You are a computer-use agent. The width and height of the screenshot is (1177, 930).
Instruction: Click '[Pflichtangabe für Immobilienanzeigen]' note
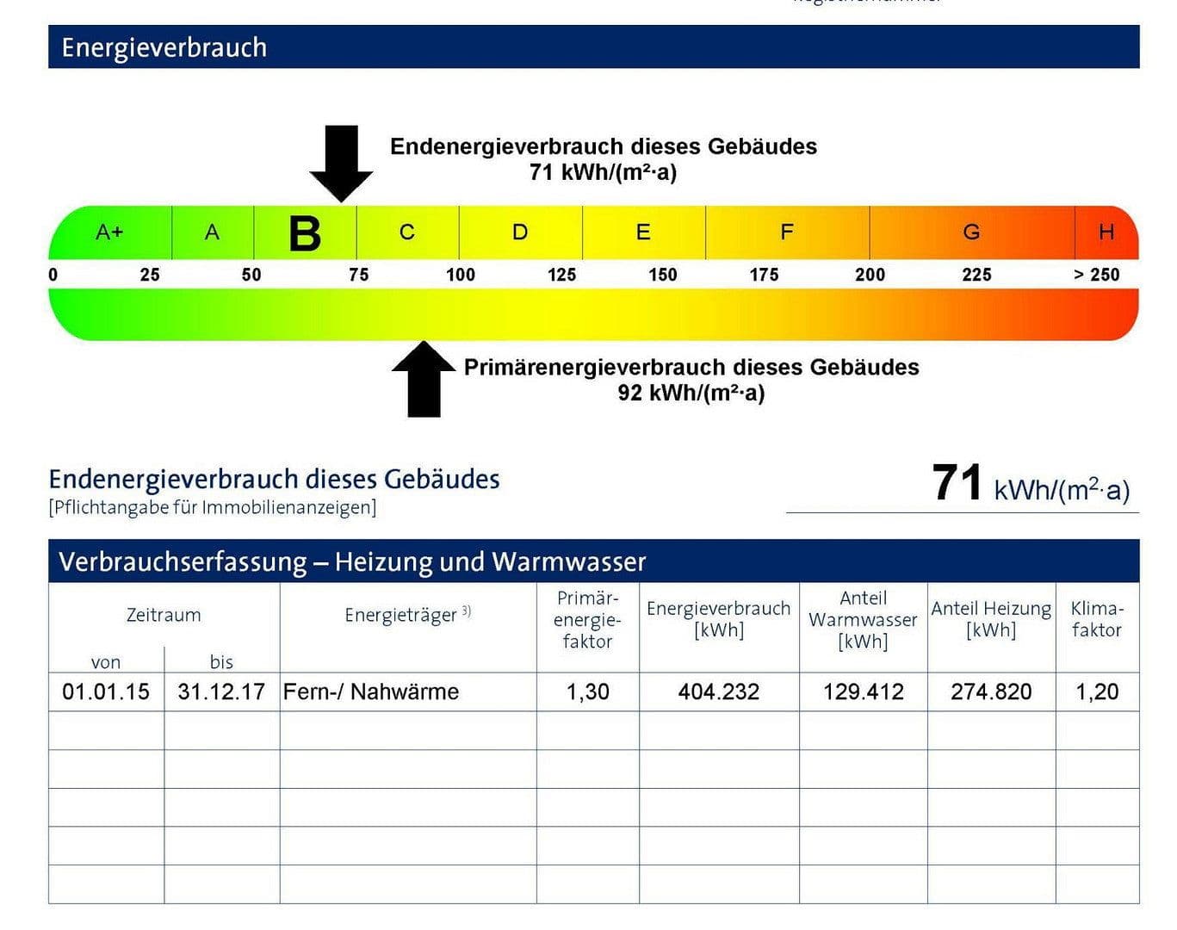[x=213, y=507]
